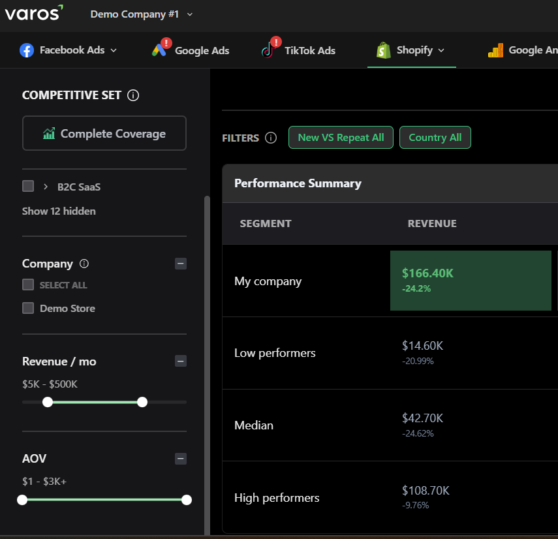Click the Varos logo
Image resolution: width=558 pixels, height=539 pixels.
[34, 13]
